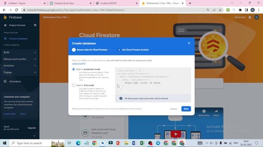Screen dimensions: 263x147
Task: Open Firestore Database in the sidebar
Action: [18, 39]
